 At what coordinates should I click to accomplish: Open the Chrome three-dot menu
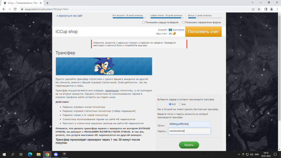[277, 9]
